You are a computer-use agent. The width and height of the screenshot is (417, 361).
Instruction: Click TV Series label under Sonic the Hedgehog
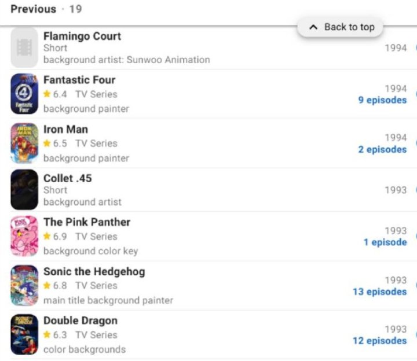[96, 286]
